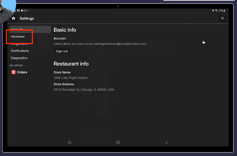This screenshot has height=156, width=237.
Task: Click the battery 17% status indicator
Action: click(x=222, y=10)
